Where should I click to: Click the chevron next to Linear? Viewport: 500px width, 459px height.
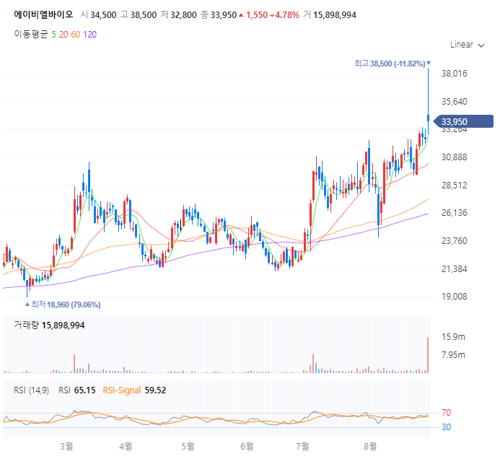point(481,45)
